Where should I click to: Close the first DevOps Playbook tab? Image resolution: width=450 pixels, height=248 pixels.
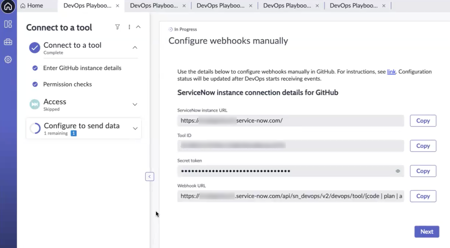(118, 6)
